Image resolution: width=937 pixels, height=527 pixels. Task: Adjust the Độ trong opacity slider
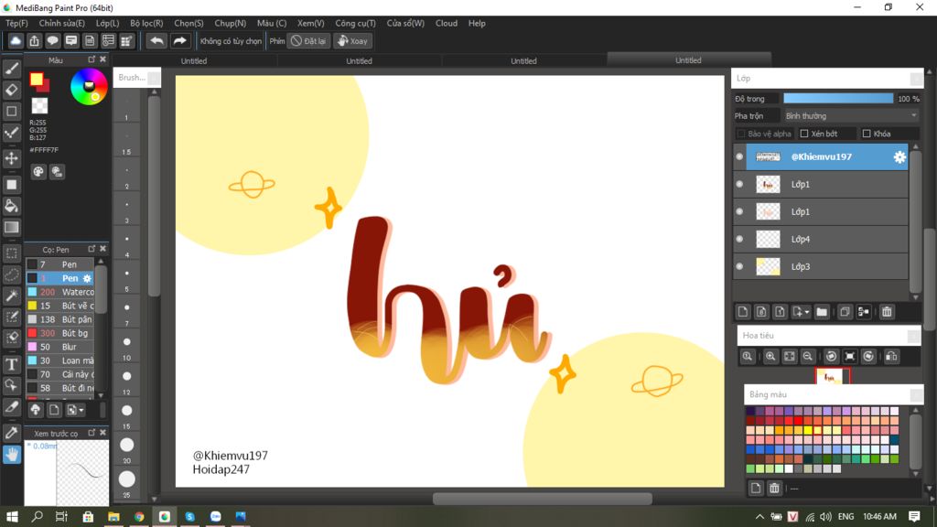(838, 99)
